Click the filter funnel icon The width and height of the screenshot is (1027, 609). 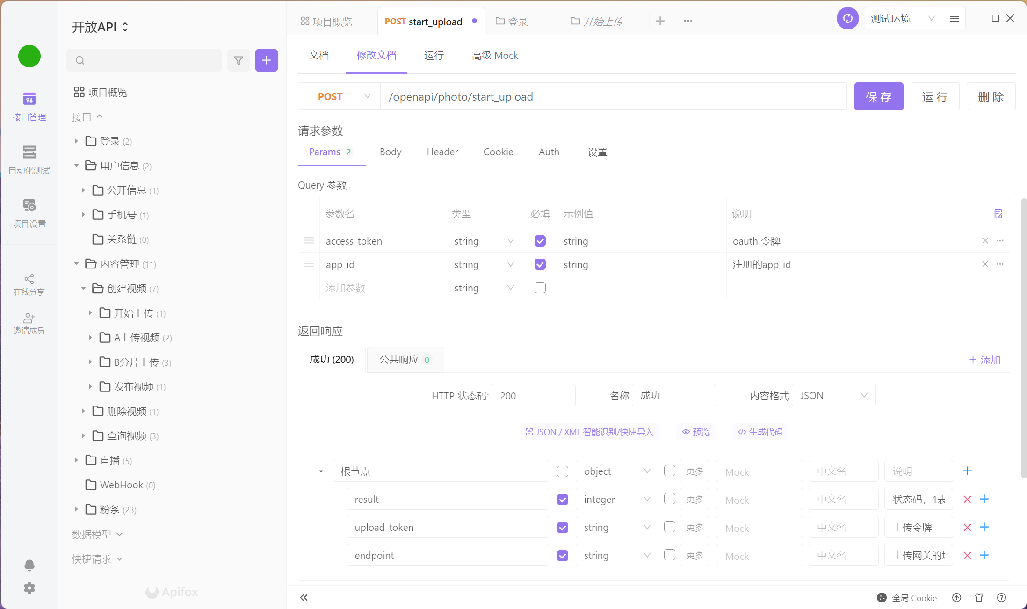coord(239,60)
